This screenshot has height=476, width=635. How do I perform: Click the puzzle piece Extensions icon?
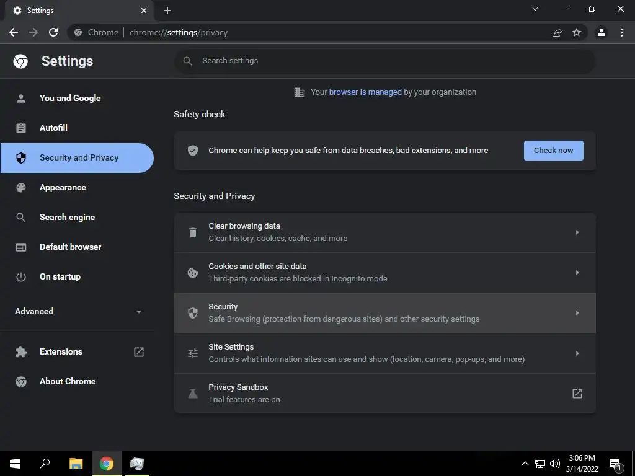tap(21, 352)
